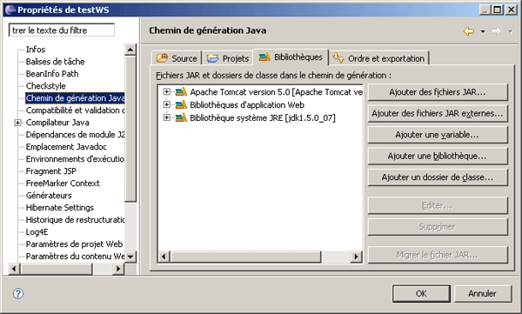522x314 pixels.
Task: Click the help question mark icon
Action: 18,293
